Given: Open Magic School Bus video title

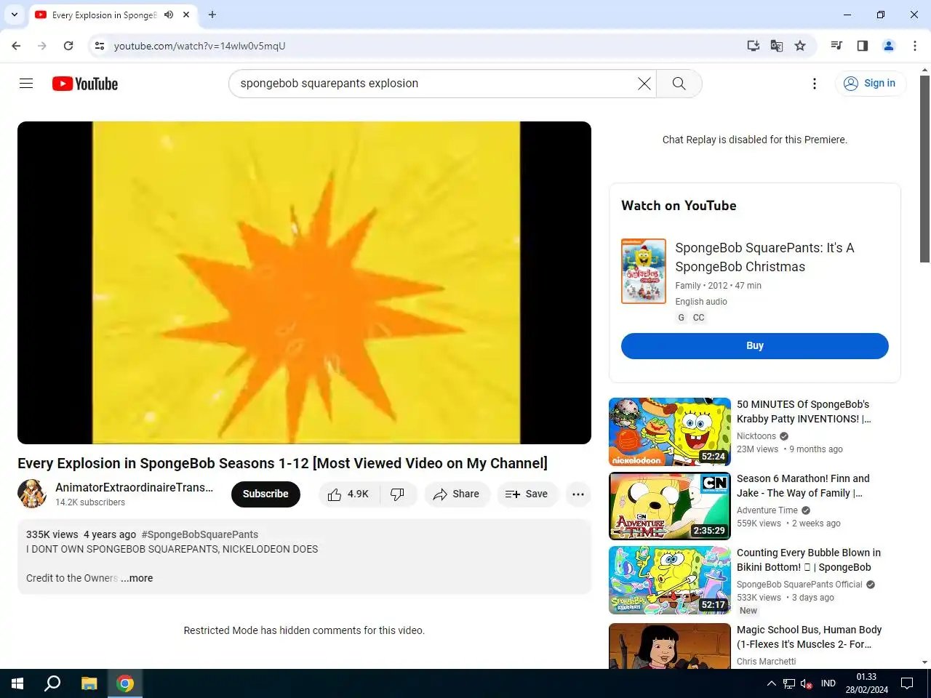Looking at the screenshot, I should 809,637.
